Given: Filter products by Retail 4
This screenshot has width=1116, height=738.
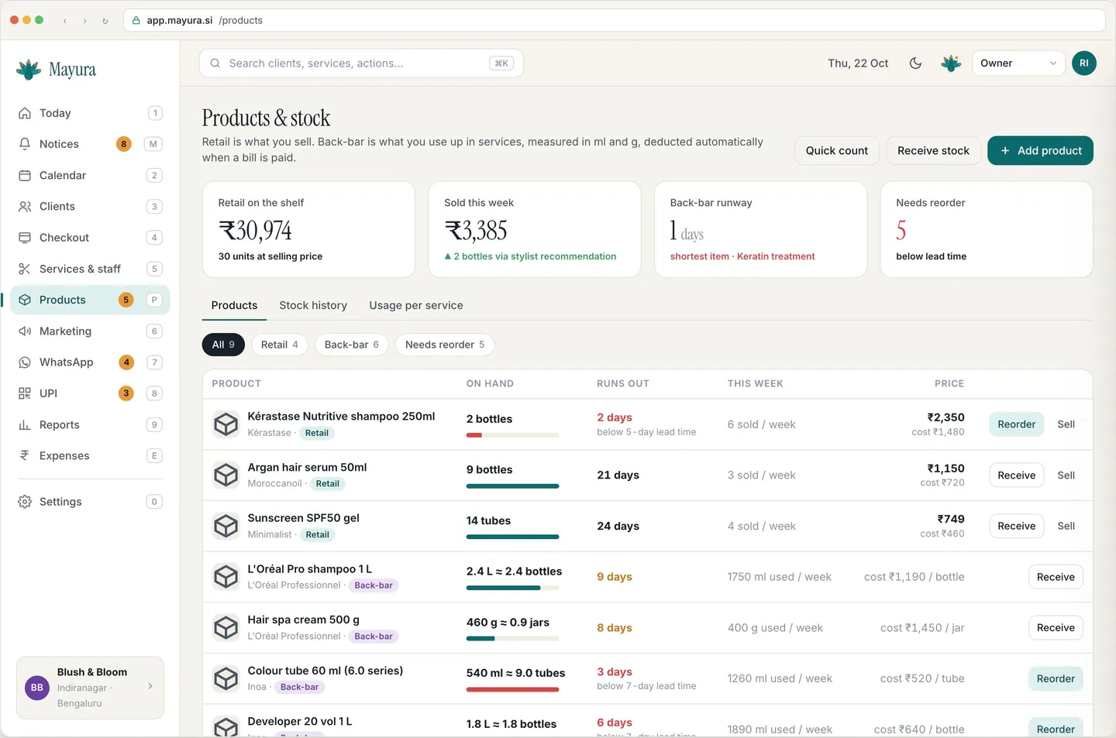Looking at the screenshot, I should click(279, 345).
